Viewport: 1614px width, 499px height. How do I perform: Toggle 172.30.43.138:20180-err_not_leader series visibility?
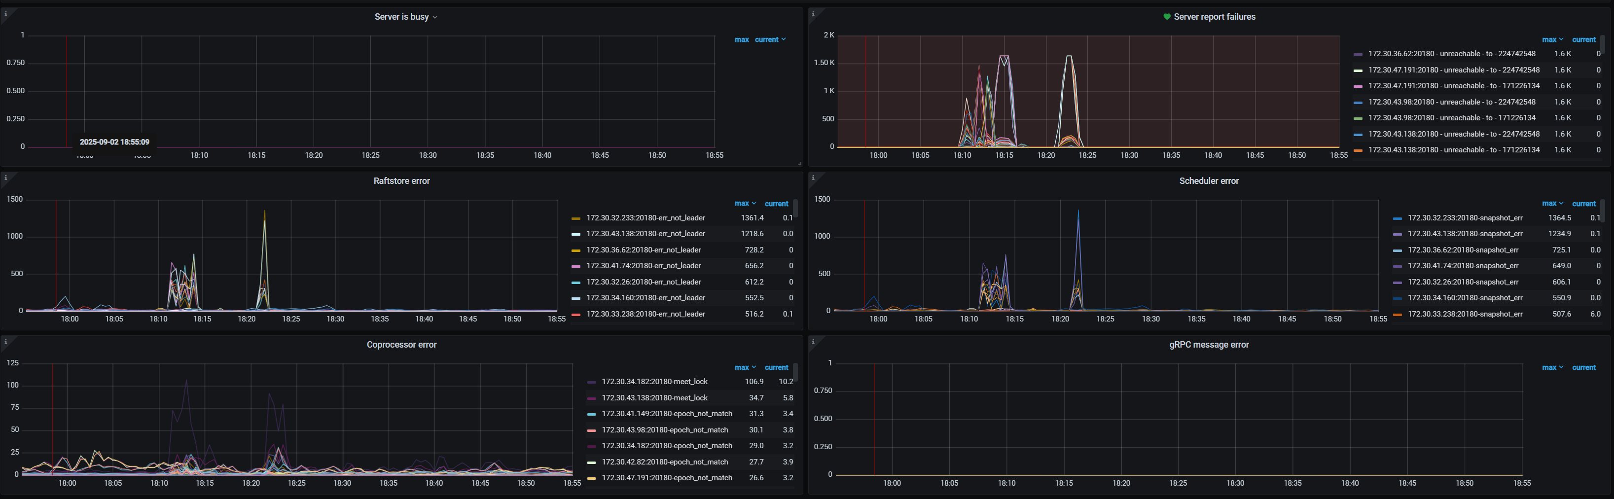[646, 234]
